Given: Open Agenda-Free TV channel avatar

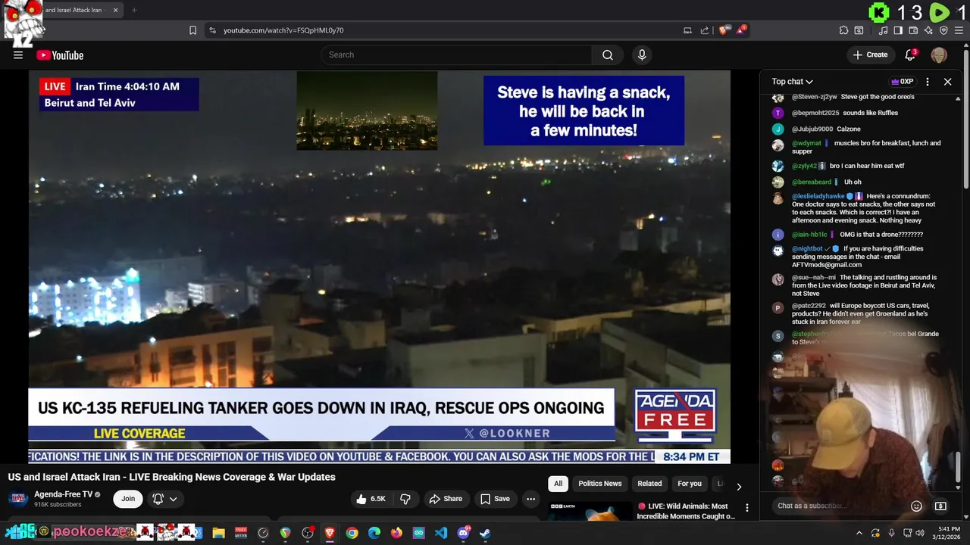Looking at the screenshot, I should (x=18, y=499).
